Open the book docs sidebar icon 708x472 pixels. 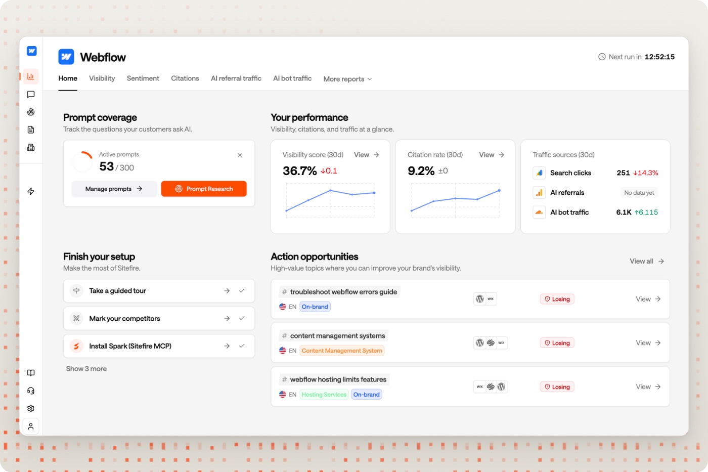pyautogui.click(x=31, y=373)
